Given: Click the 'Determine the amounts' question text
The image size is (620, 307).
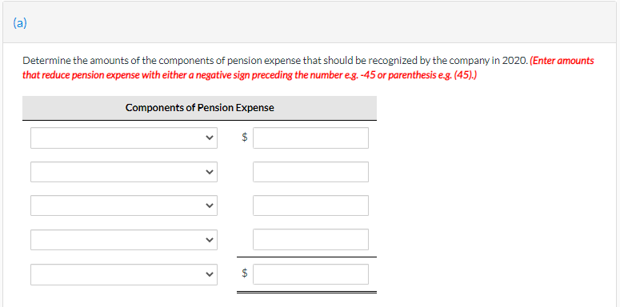Looking at the screenshot, I should click(x=275, y=61).
